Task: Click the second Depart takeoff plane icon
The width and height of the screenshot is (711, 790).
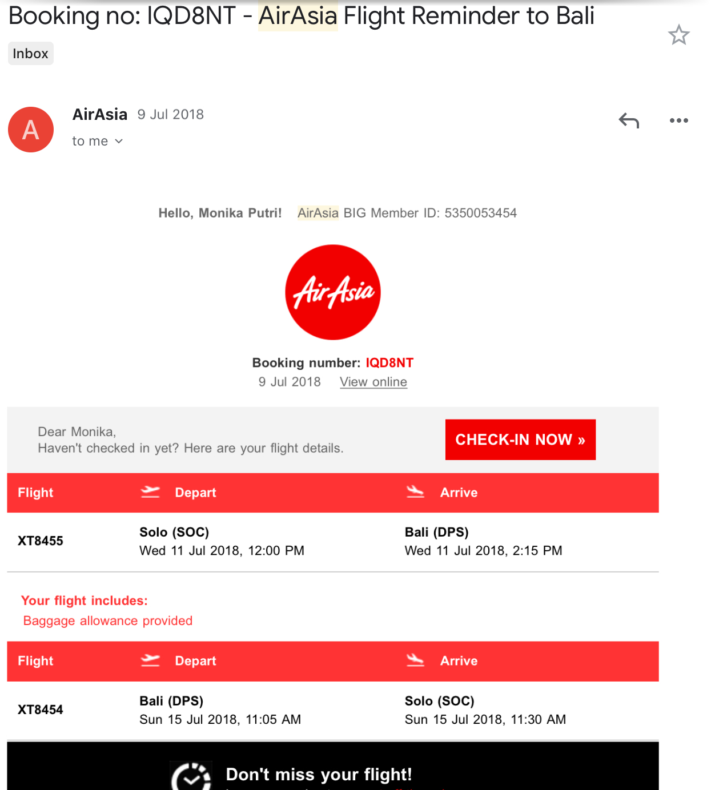Action: tap(150, 660)
